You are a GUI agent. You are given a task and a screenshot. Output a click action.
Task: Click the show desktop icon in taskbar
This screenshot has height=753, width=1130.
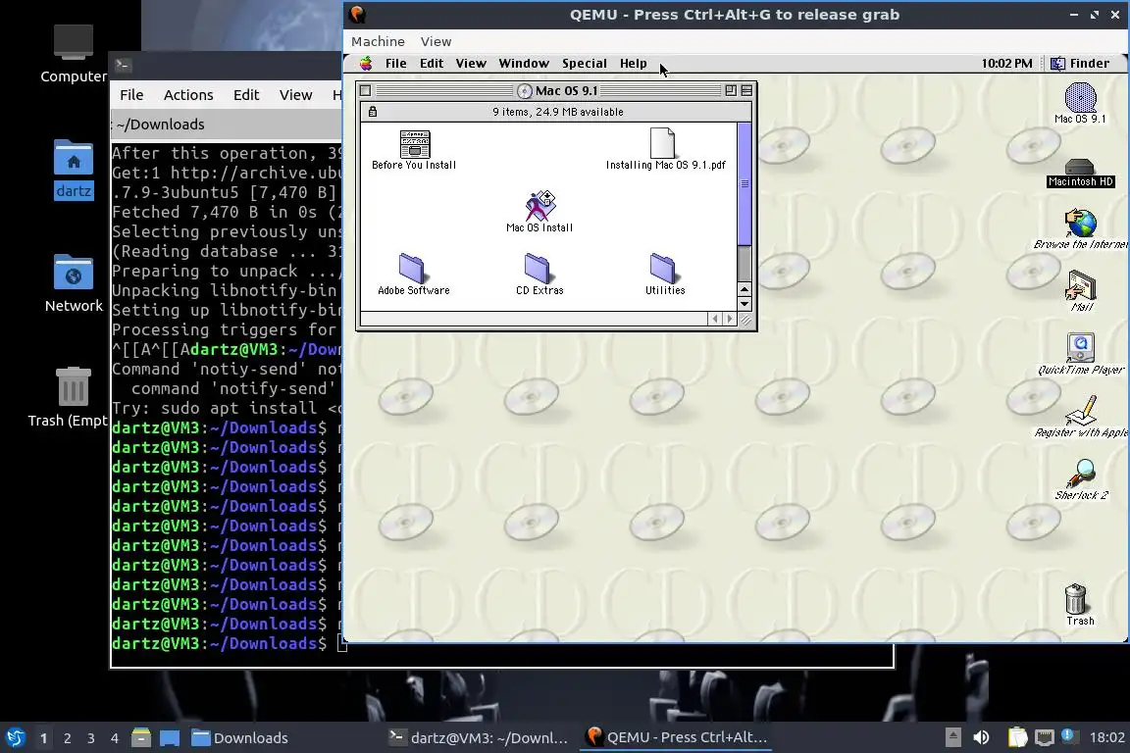pos(170,738)
